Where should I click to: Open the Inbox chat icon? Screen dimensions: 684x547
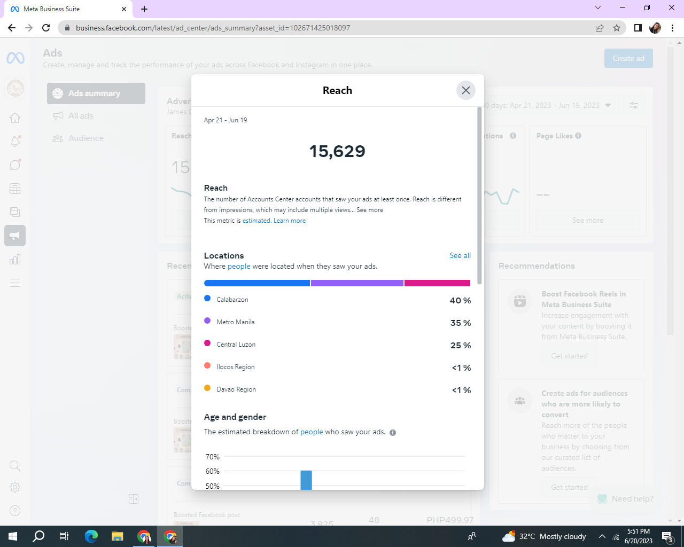[15, 165]
